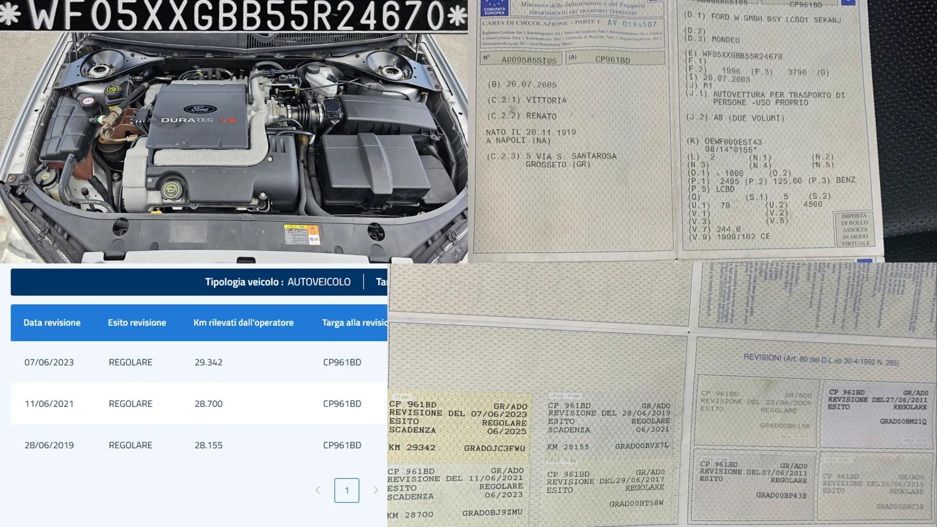This screenshot has height=527, width=937.
Task: Select page 1 in the pagination
Action: [347, 490]
